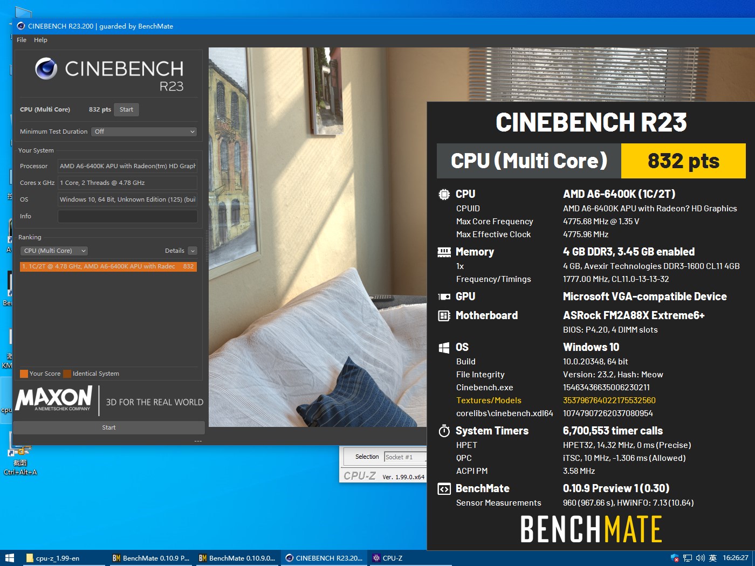Open the Ranking CPU (Multi Core) dropdown
755x566 pixels.
[x=54, y=251]
